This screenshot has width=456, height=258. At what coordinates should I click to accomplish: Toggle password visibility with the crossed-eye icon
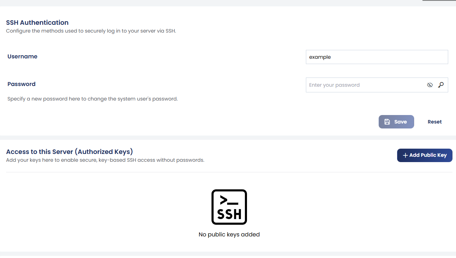point(430,85)
